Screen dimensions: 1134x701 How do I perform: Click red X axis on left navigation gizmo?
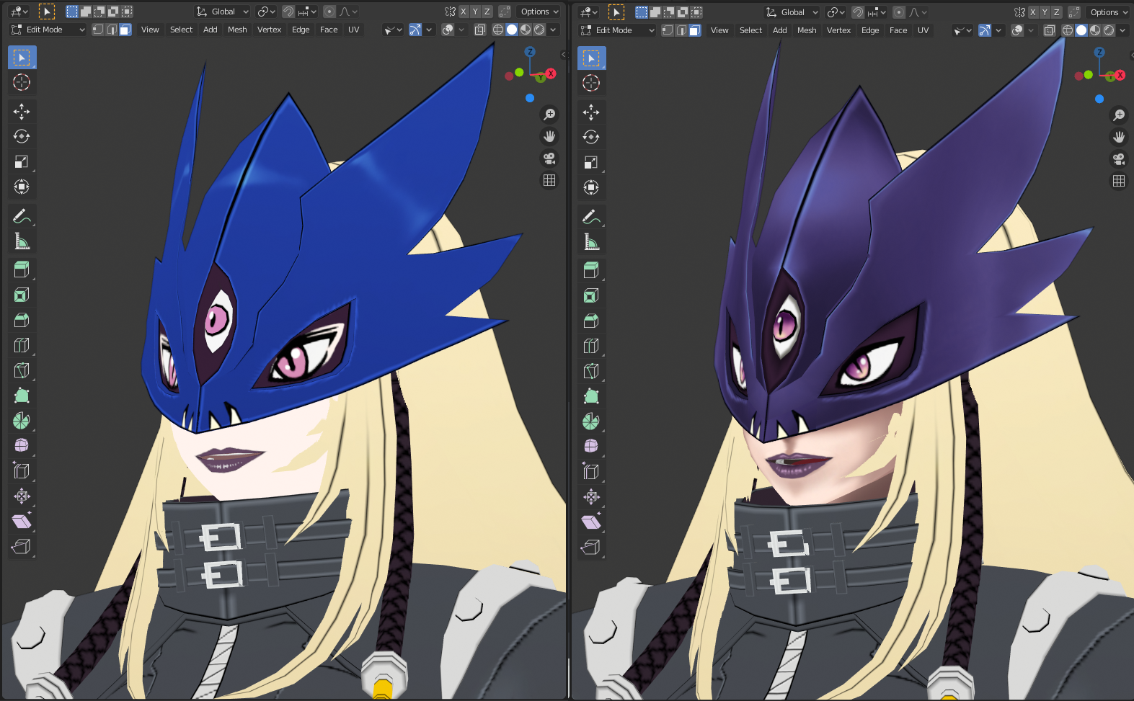pos(551,73)
